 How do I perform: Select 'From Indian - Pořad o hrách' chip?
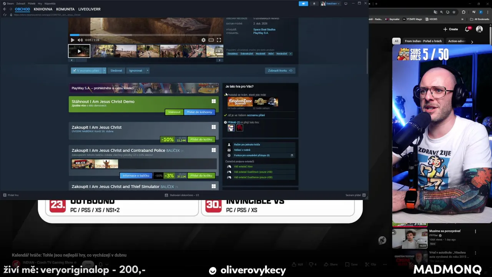pyautogui.click(x=423, y=41)
